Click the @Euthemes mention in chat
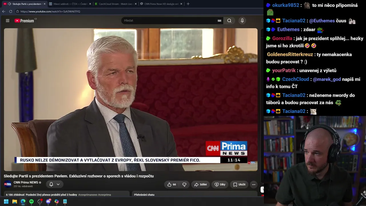Image resolution: width=366 pixels, height=206 pixels. [322, 21]
